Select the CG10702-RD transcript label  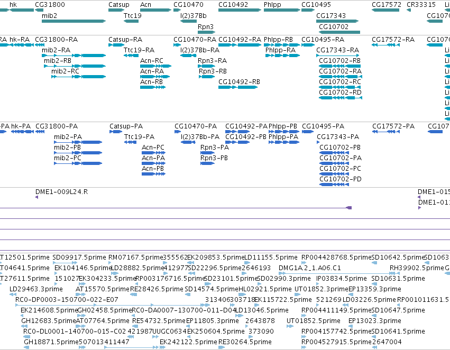340,93
